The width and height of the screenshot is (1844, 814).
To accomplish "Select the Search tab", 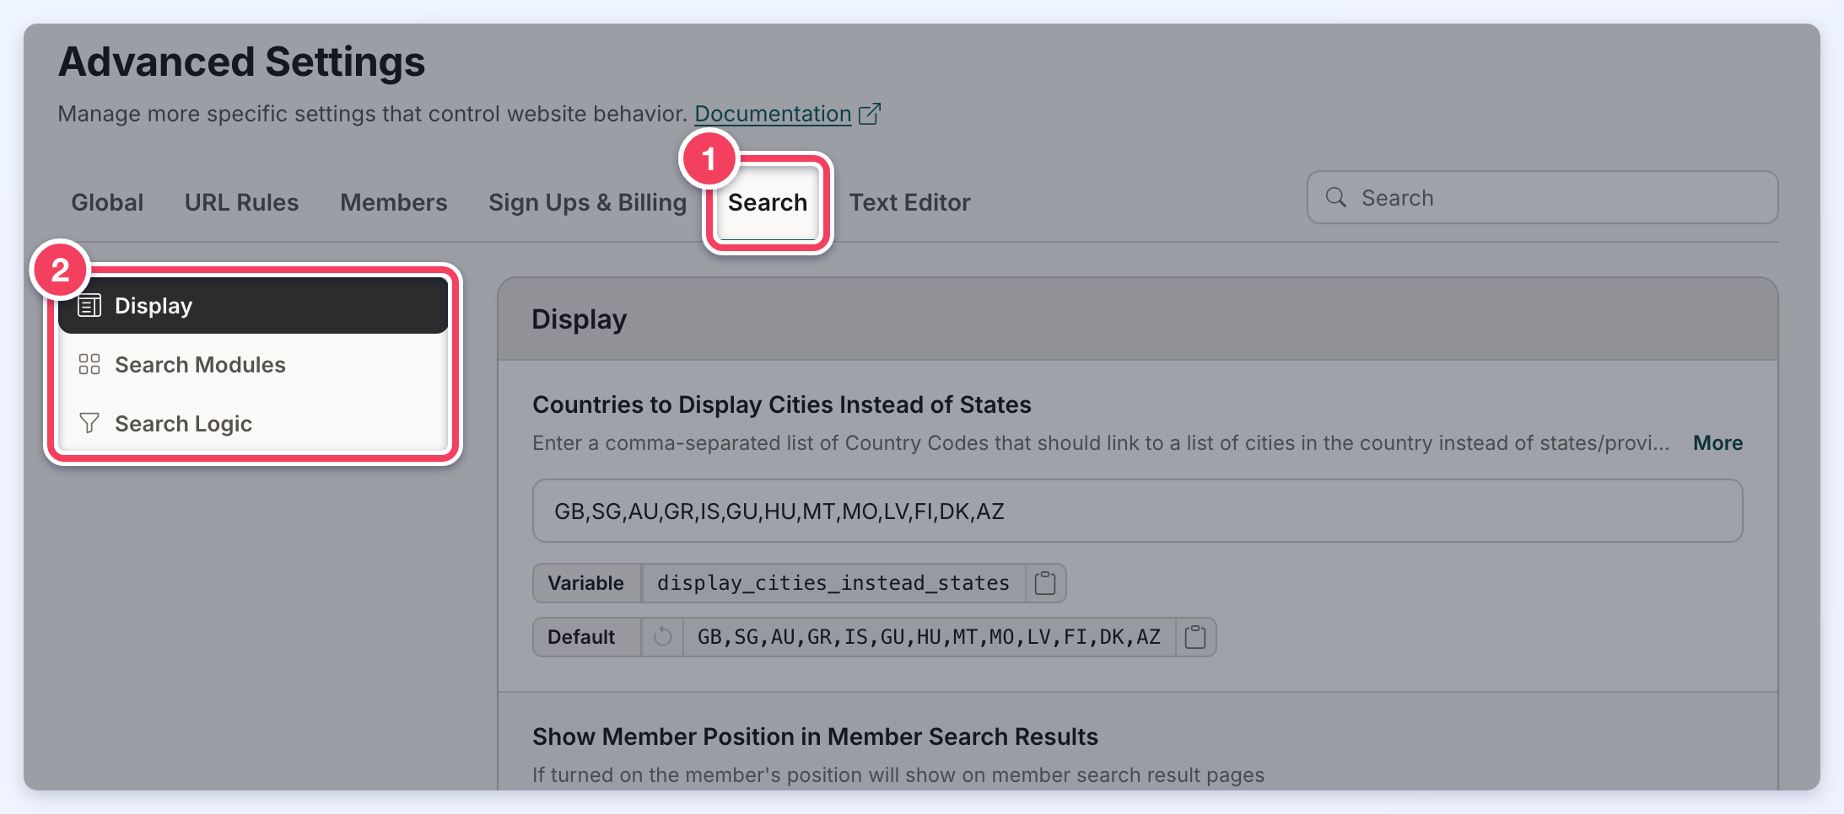I will [x=768, y=202].
